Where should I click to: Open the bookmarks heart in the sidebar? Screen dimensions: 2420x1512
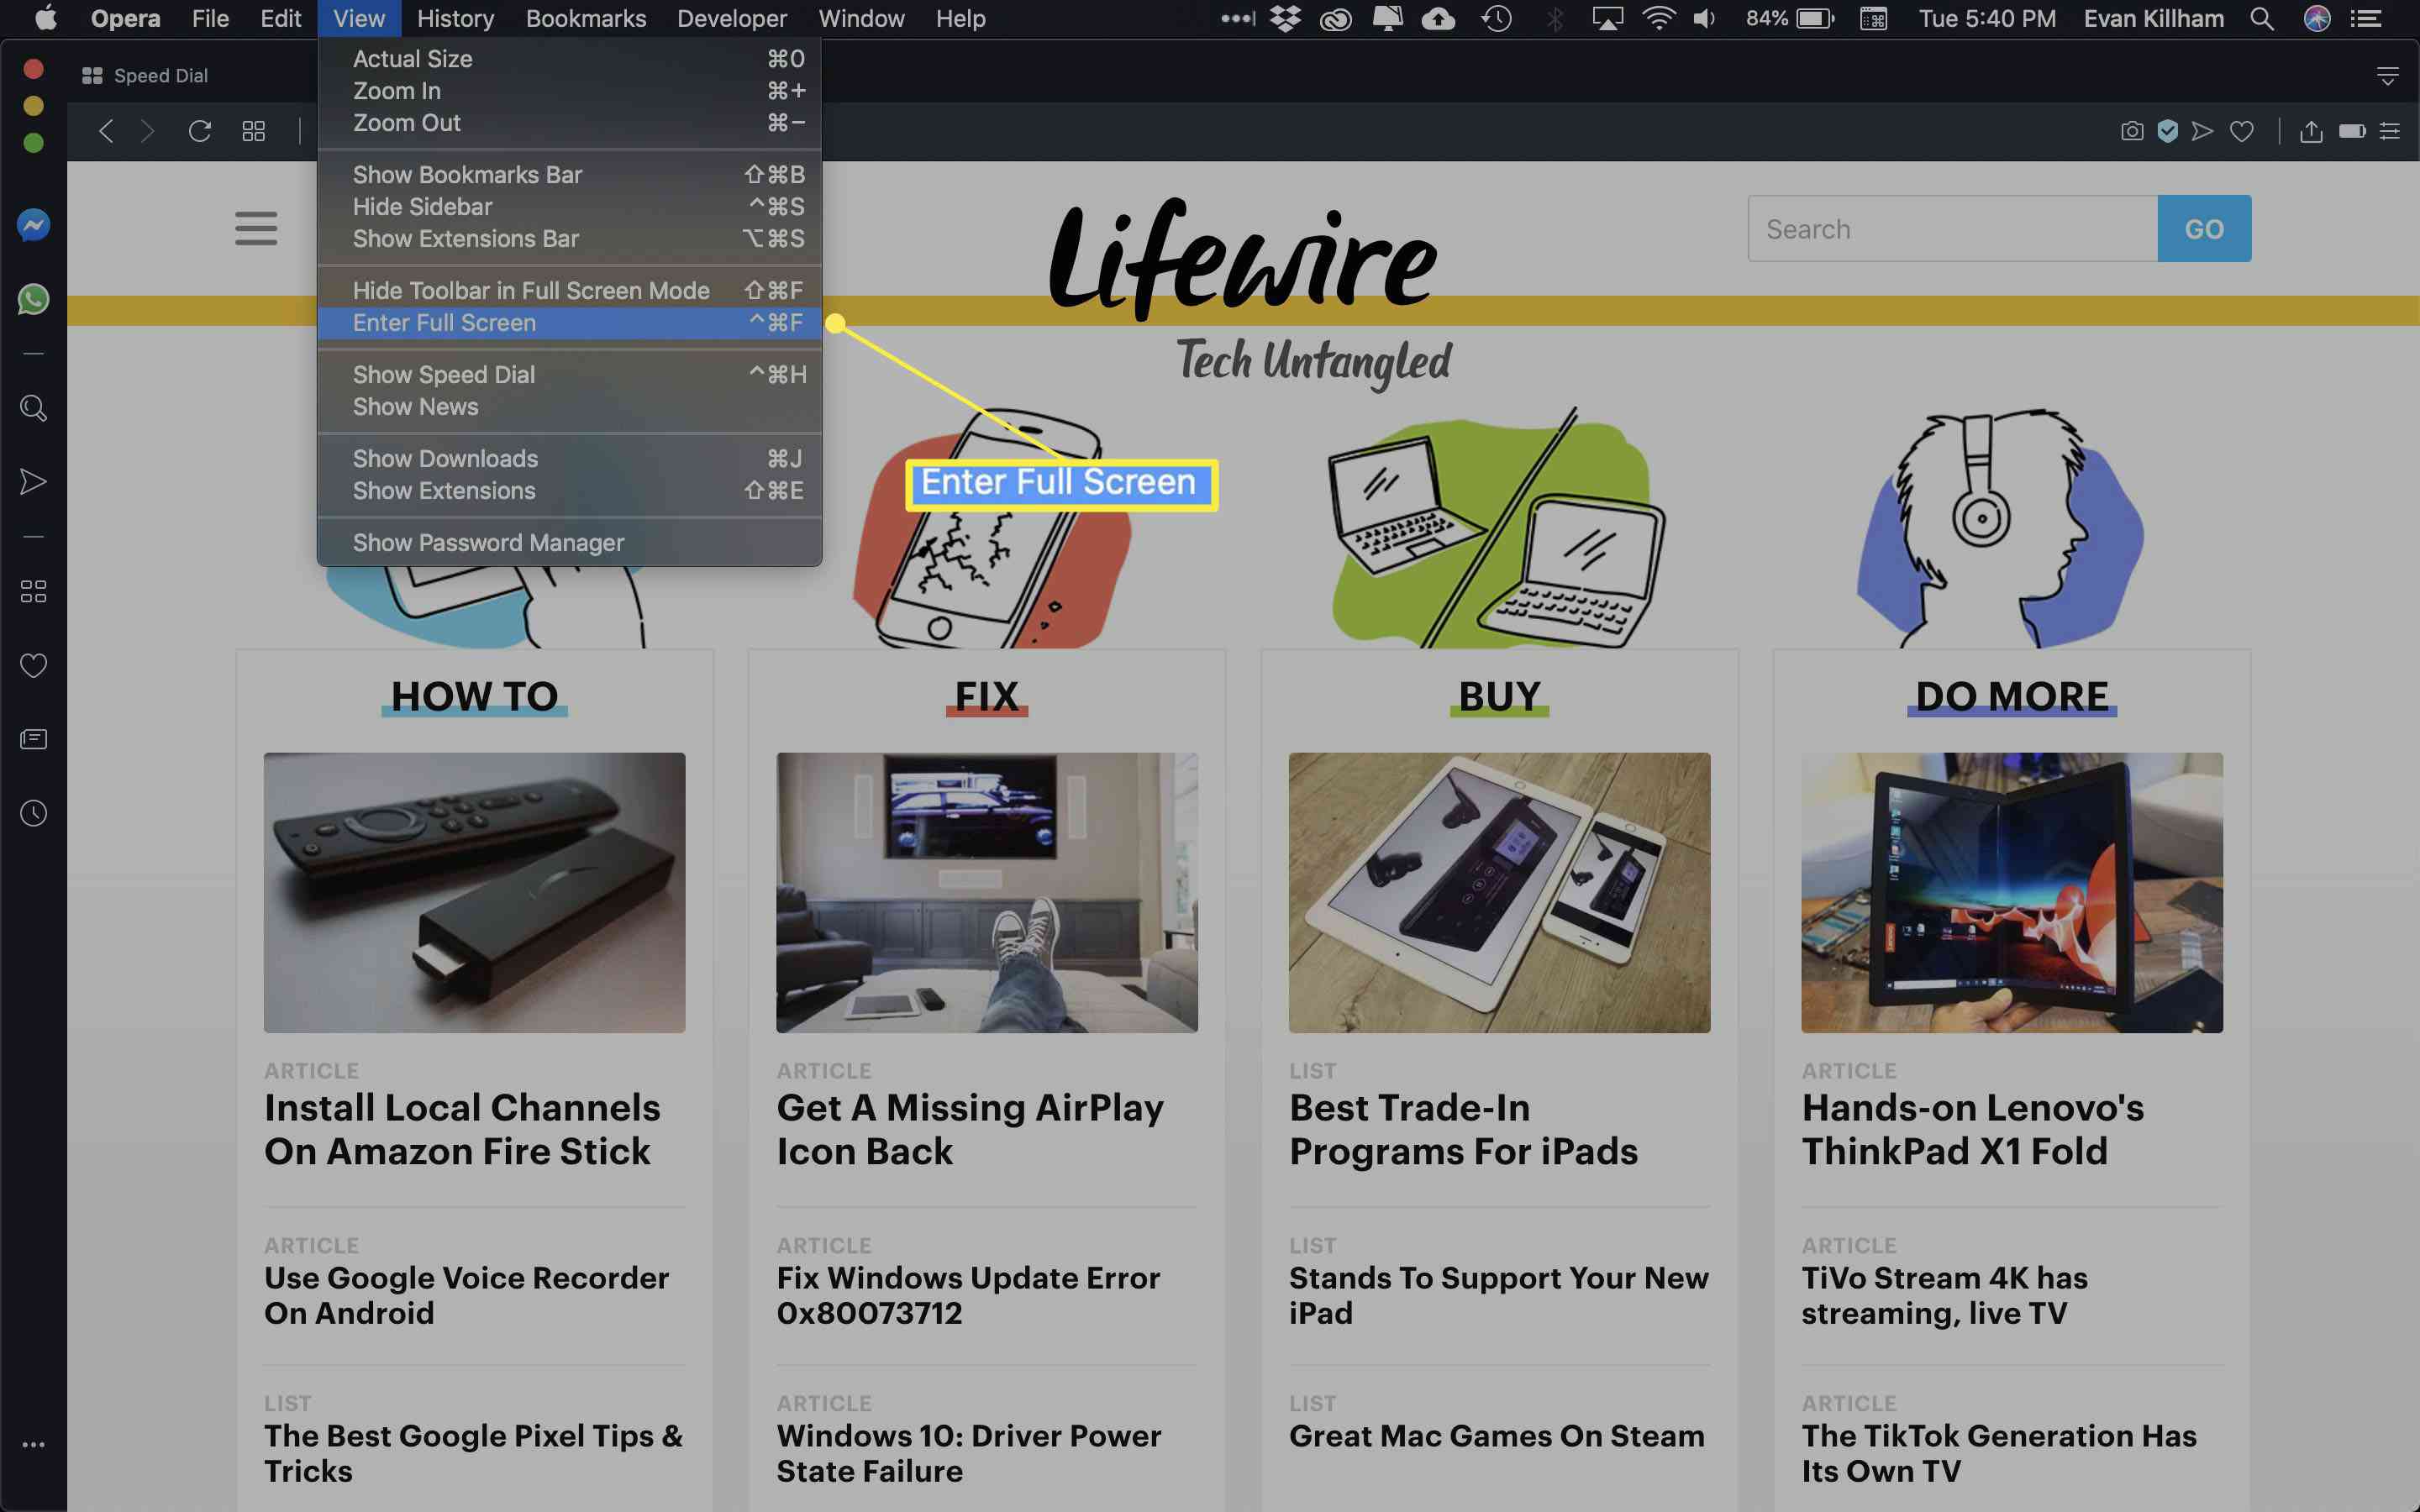(33, 665)
